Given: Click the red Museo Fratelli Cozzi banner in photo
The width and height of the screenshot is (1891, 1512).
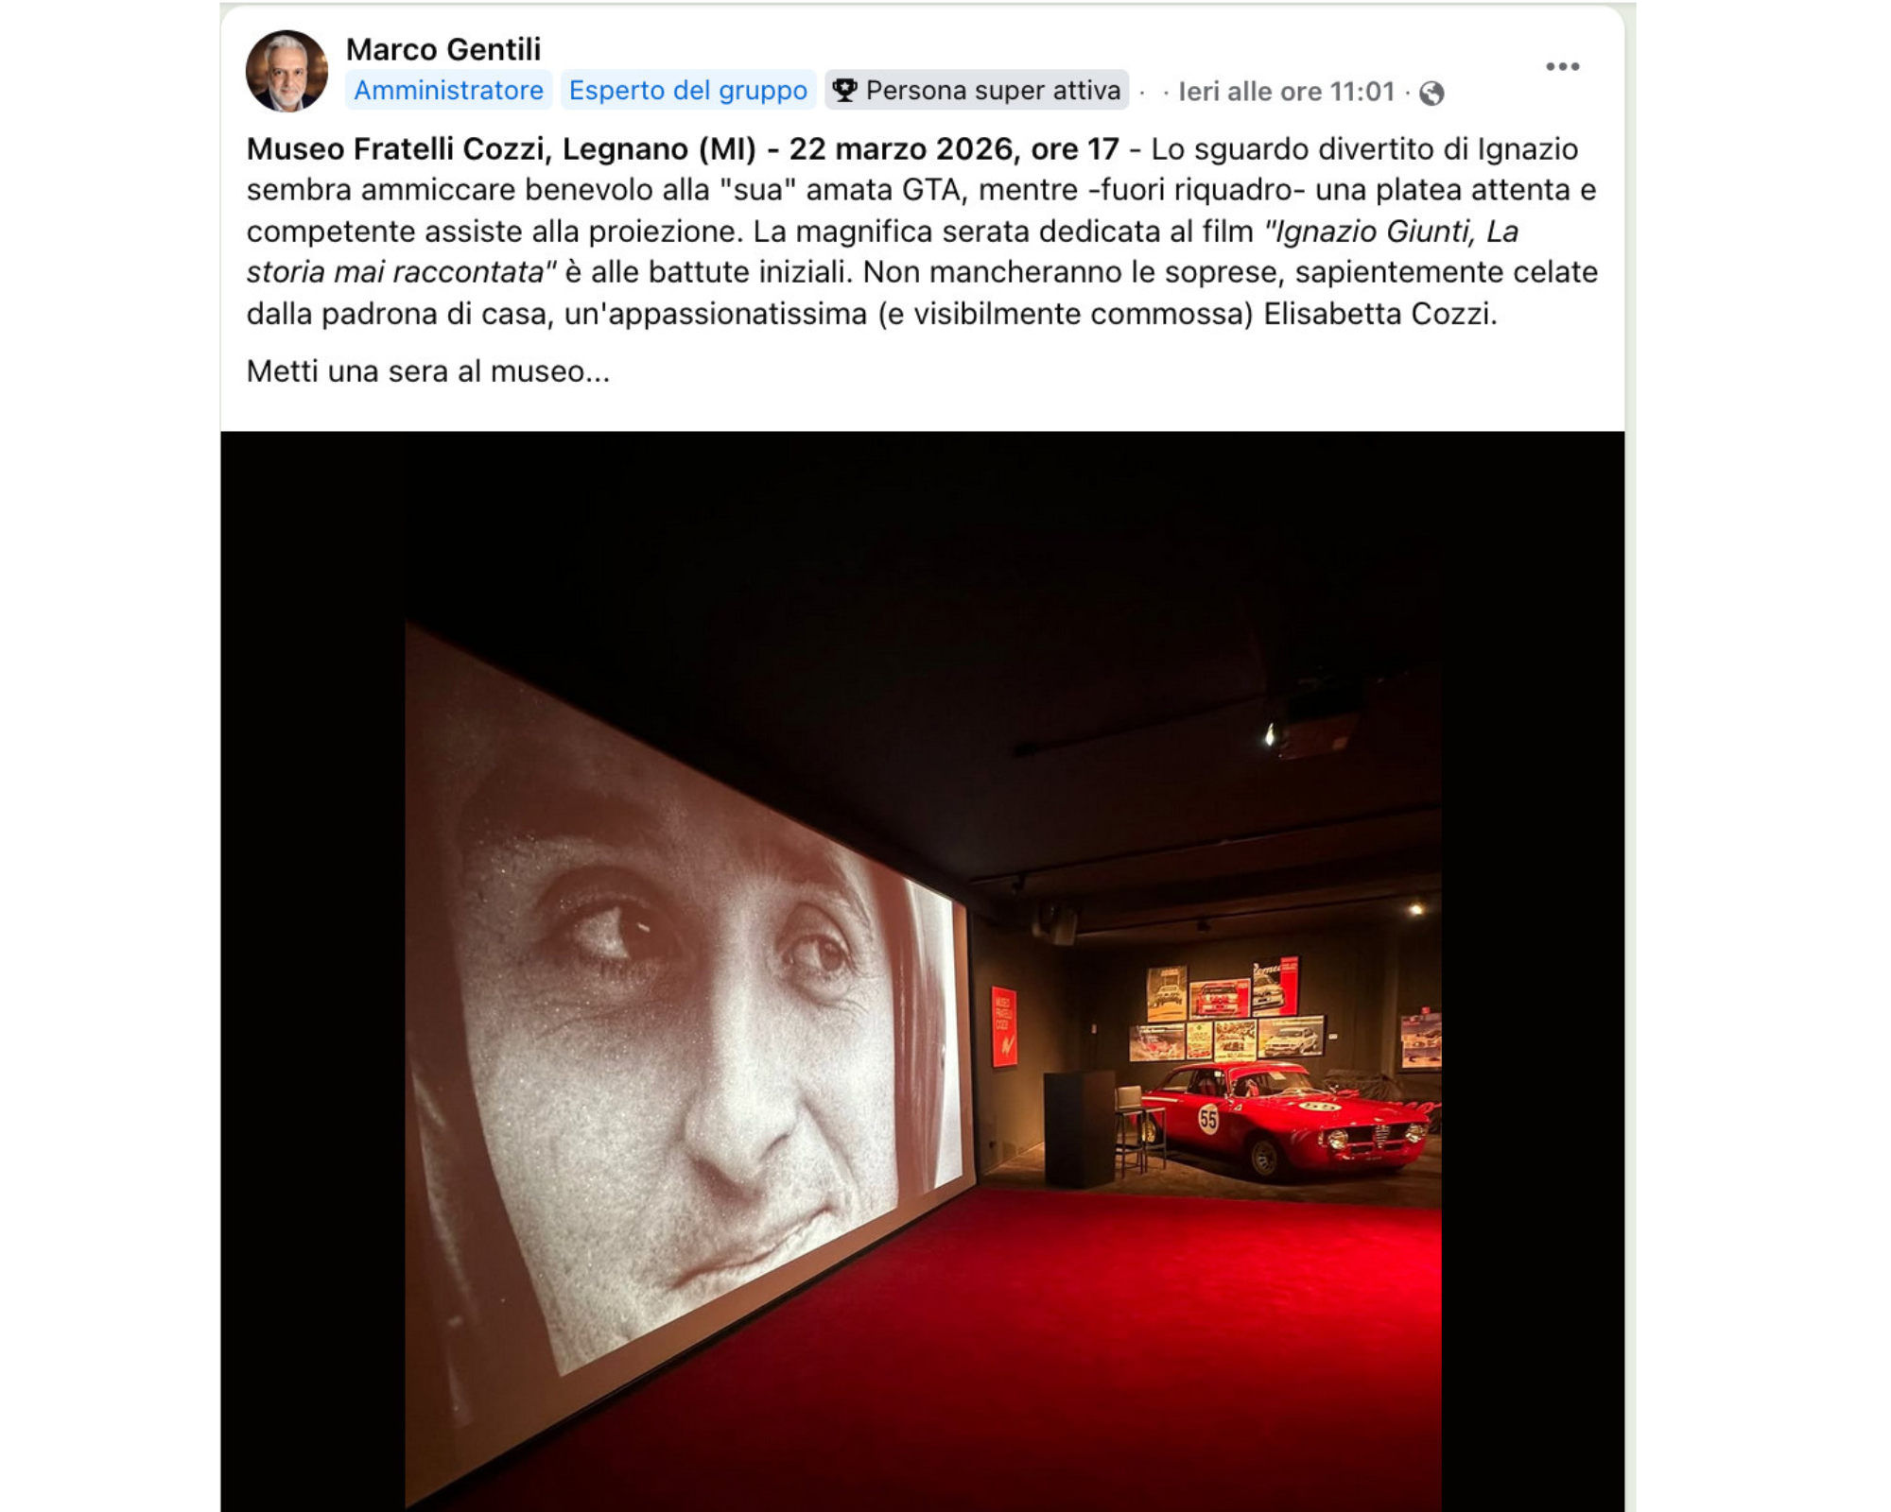Looking at the screenshot, I should point(1004,1026).
